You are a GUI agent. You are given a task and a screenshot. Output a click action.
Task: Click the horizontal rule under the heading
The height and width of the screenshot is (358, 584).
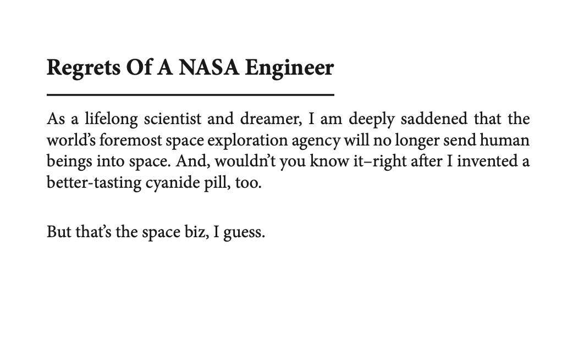pos(190,95)
